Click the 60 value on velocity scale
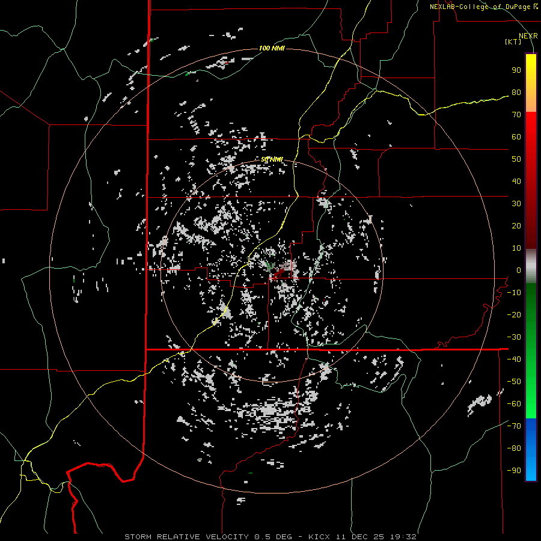Image resolution: width=541 pixels, height=541 pixels. pos(516,137)
